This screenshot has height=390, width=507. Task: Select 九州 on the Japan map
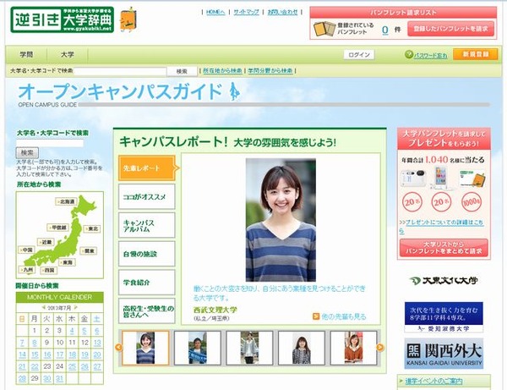point(27,270)
